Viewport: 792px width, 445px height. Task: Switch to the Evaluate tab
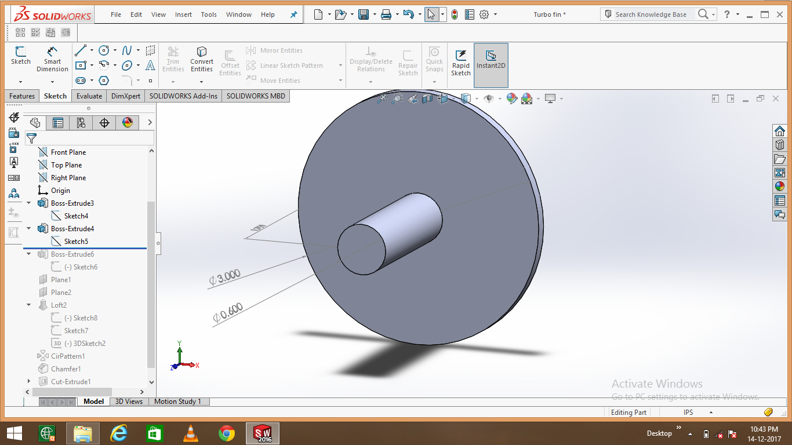pyautogui.click(x=89, y=96)
